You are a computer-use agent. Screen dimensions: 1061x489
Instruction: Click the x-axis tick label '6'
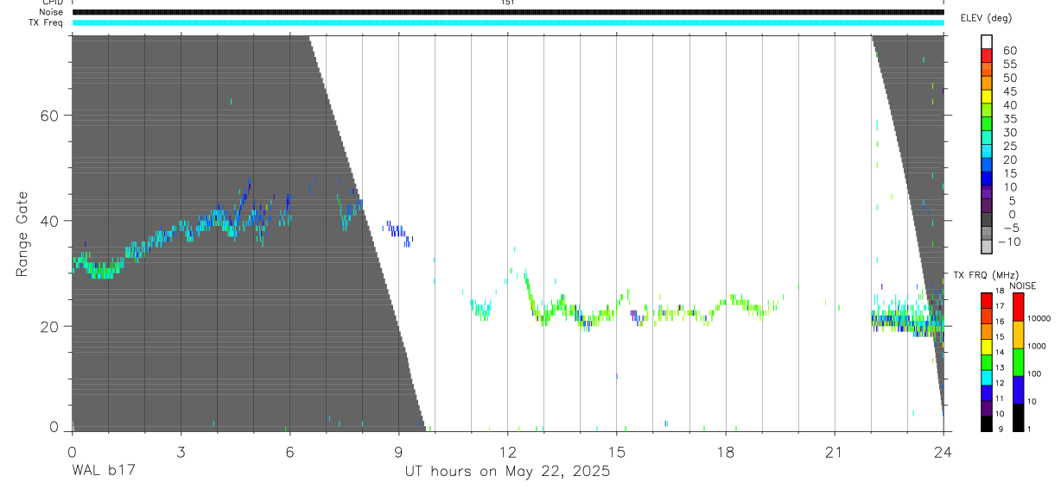click(x=289, y=452)
